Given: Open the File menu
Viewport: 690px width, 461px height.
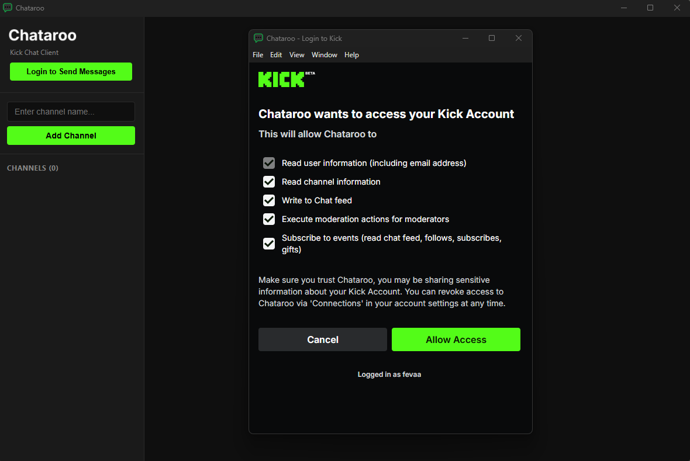Looking at the screenshot, I should click(x=258, y=54).
